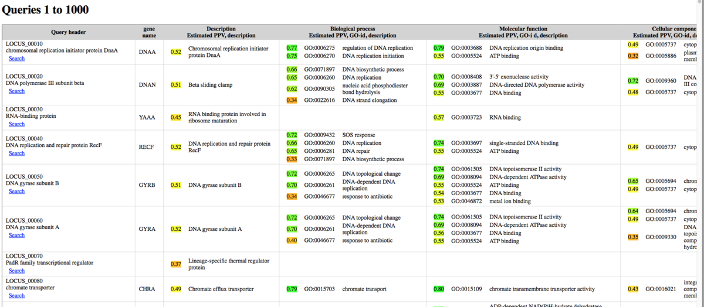Image resolution: width=704 pixels, height=307 pixels.
Task: Select gene name YAAA
Action: pos(147,117)
